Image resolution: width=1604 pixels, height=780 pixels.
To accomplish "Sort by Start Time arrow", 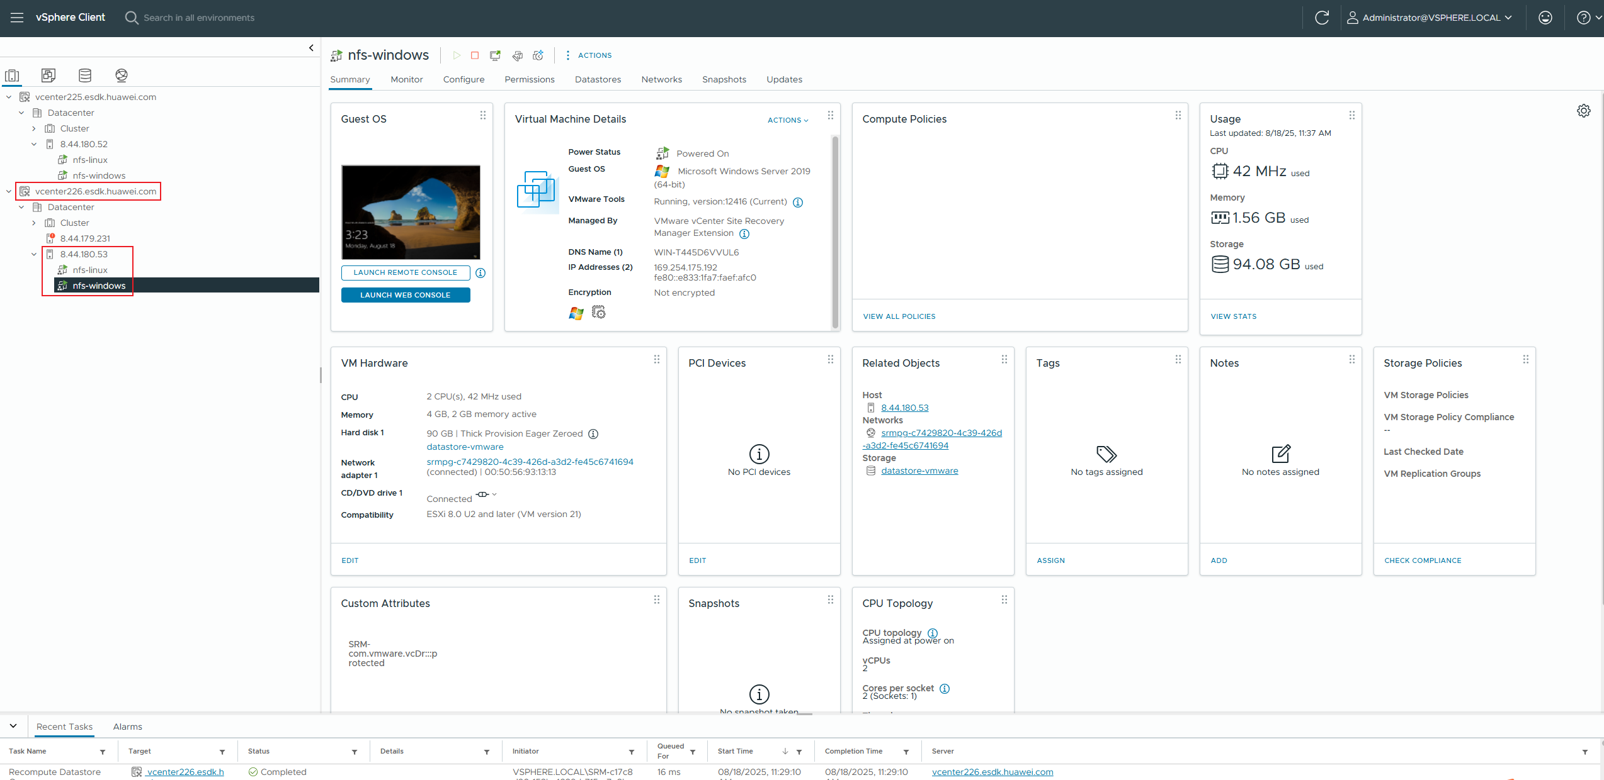I will [x=785, y=751].
